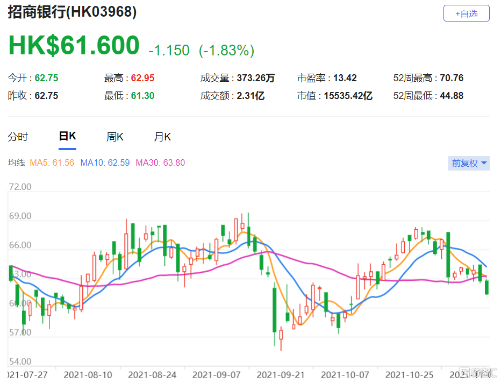Click the 均线 label
The height and width of the screenshot is (382, 501).
pyautogui.click(x=16, y=162)
